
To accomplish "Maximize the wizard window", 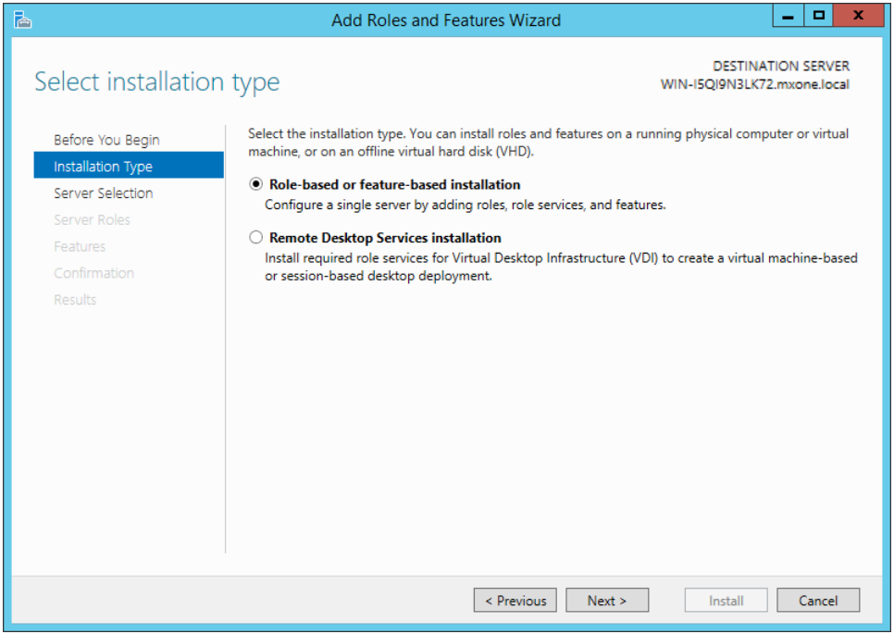I will 818,16.
